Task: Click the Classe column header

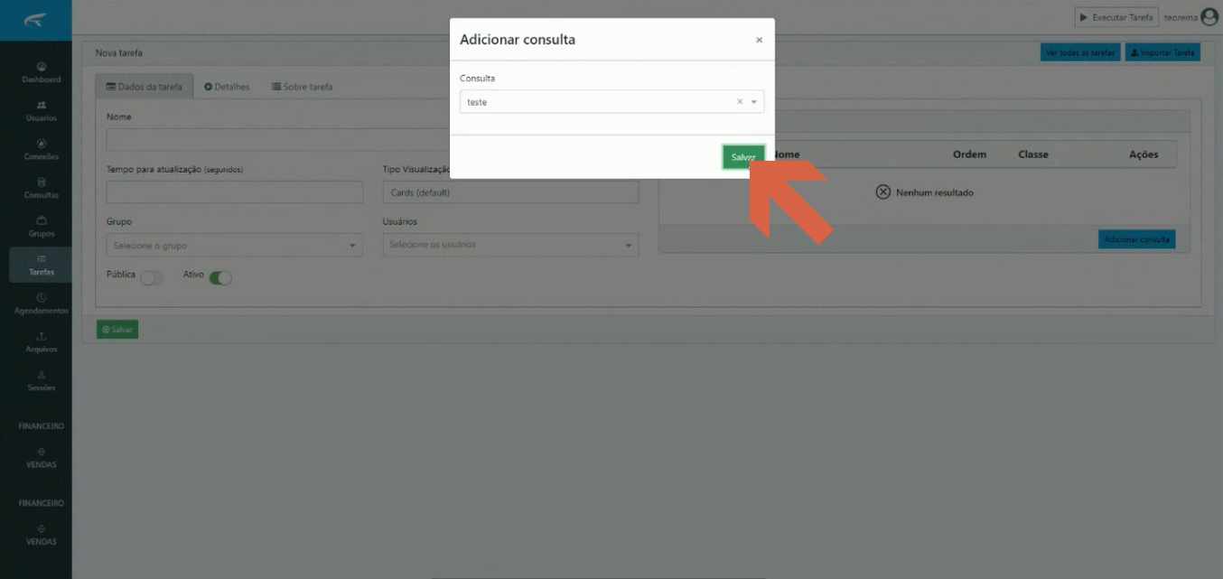Action: point(1033,154)
